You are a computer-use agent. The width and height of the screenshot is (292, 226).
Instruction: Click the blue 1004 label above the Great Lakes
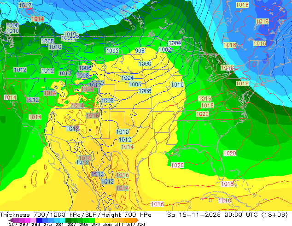point(175,43)
